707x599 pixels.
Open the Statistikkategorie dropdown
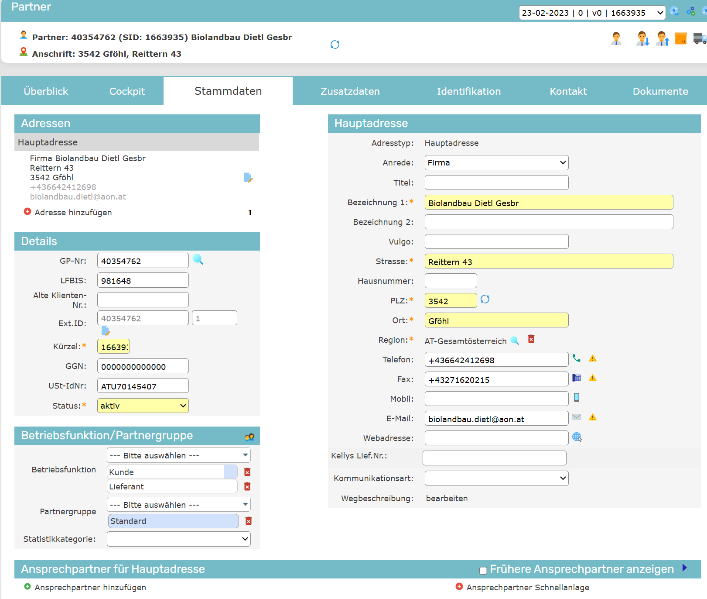[x=179, y=539]
